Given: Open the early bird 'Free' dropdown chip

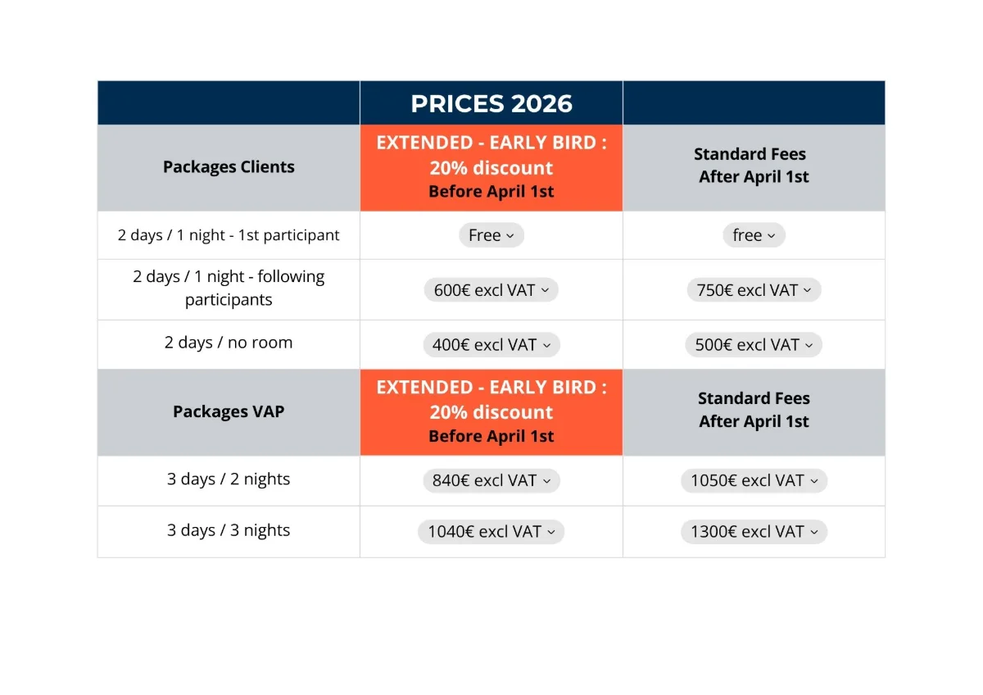Looking at the screenshot, I should (x=491, y=235).
